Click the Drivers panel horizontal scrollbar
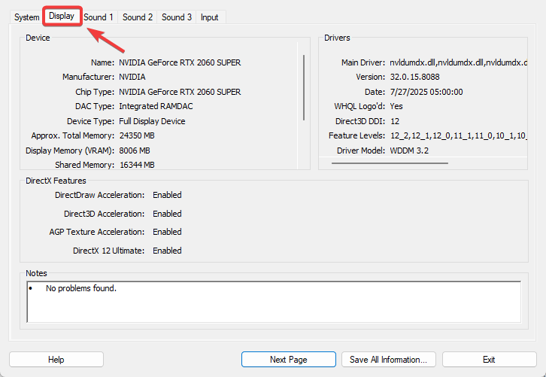Screen dimensions: 546x377 [x=417, y=163]
